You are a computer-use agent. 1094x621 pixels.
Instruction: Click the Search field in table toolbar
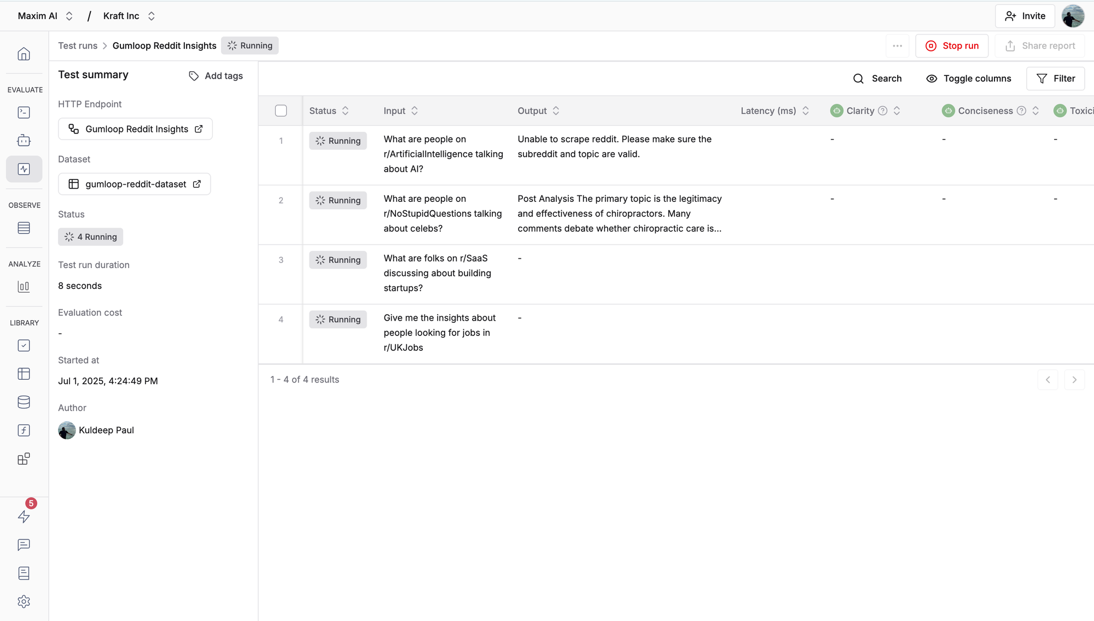pyautogui.click(x=877, y=78)
